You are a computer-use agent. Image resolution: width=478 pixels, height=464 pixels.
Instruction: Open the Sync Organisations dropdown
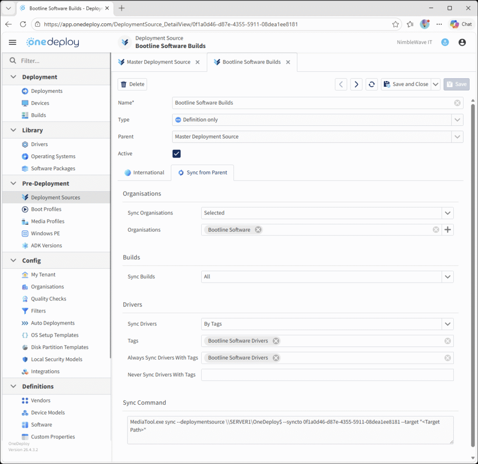[x=448, y=213]
